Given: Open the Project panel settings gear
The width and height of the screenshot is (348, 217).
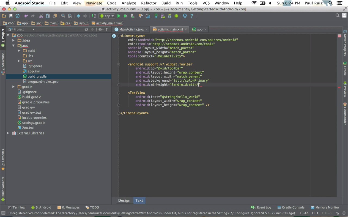Looking at the screenshot, I should (101, 29).
